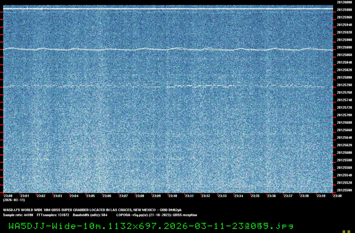Click the 28126000 frequency label
Image resolution: width=355 pixels, height=233 pixels.
tap(345, 2)
